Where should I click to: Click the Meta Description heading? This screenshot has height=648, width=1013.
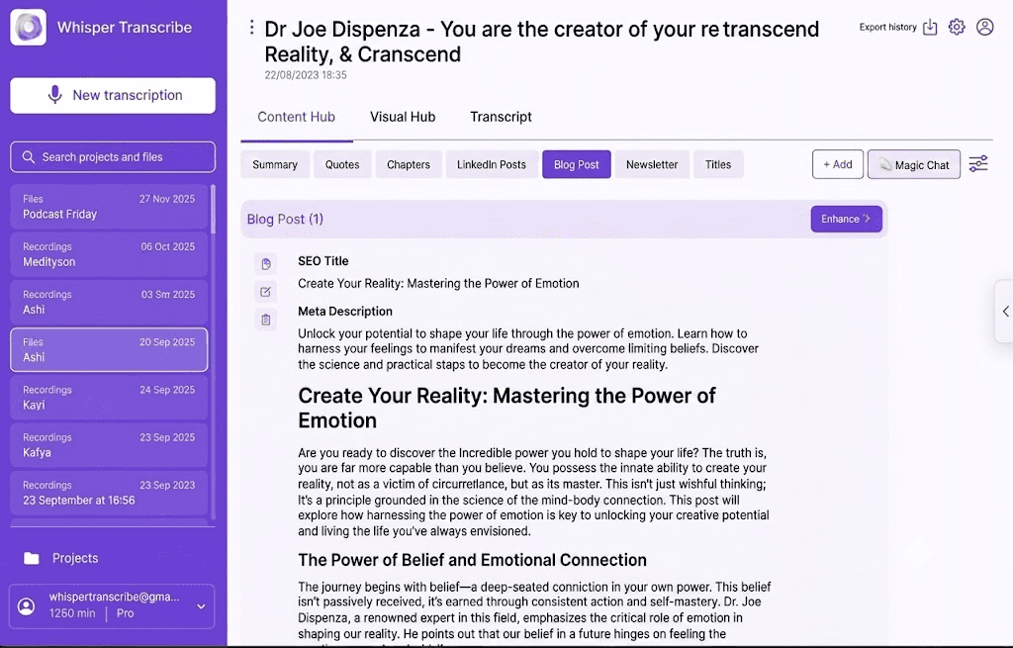(345, 312)
